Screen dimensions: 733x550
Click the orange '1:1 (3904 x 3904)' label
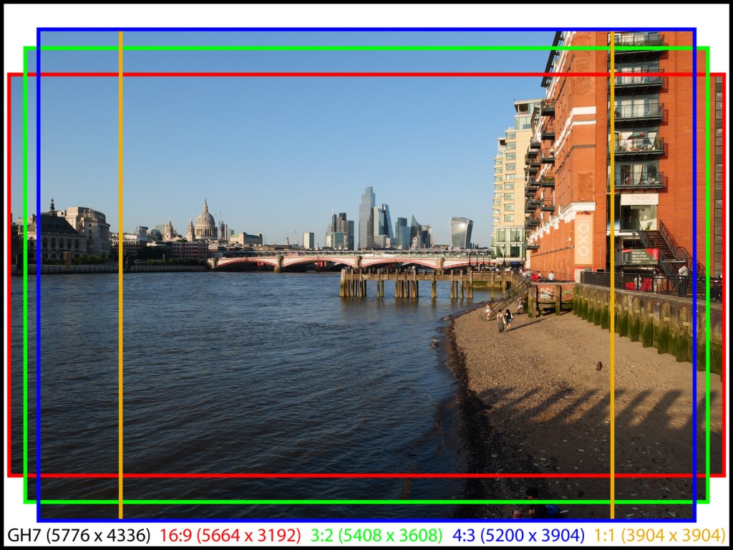pyautogui.click(x=659, y=535)
